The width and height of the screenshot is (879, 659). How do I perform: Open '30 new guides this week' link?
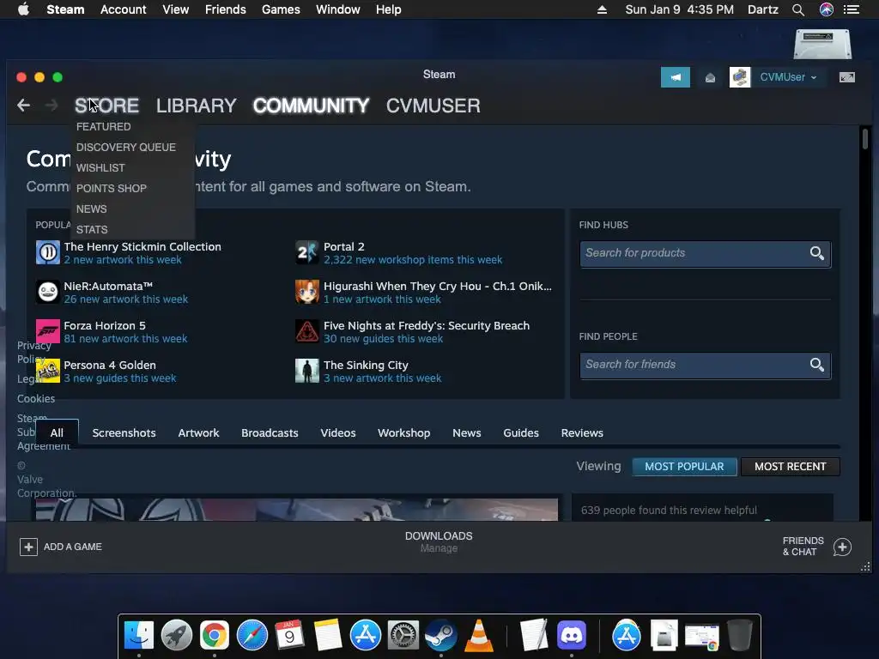[383, 338]
